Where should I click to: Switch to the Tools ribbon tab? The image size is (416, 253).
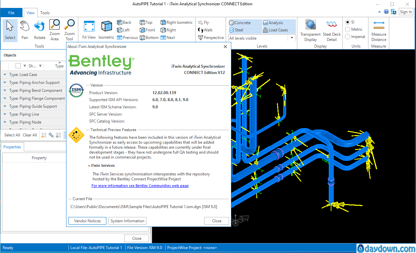45,13
